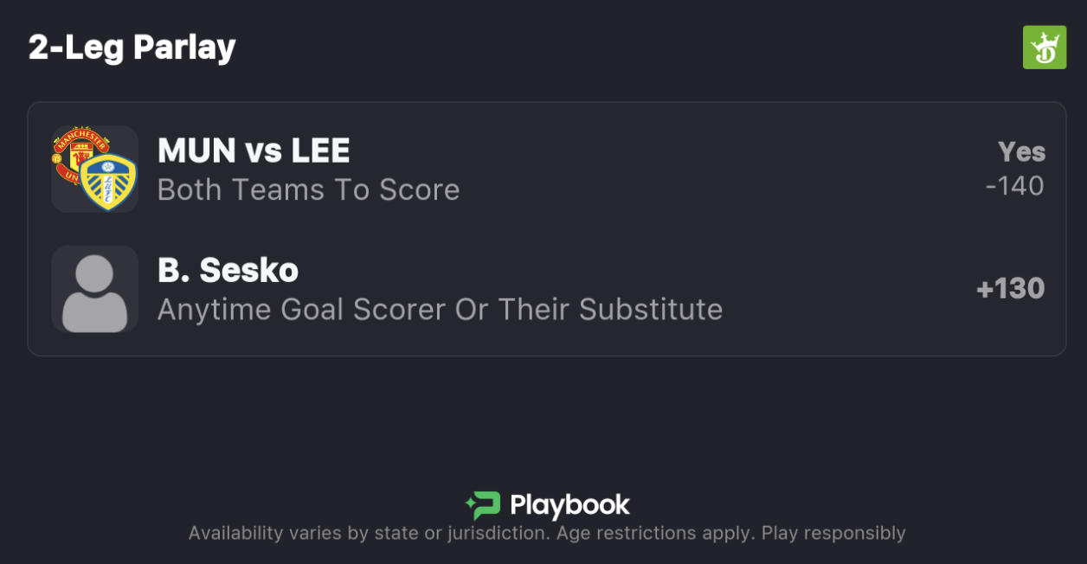Choose the "Yes" selection label

pos(1021,152)
